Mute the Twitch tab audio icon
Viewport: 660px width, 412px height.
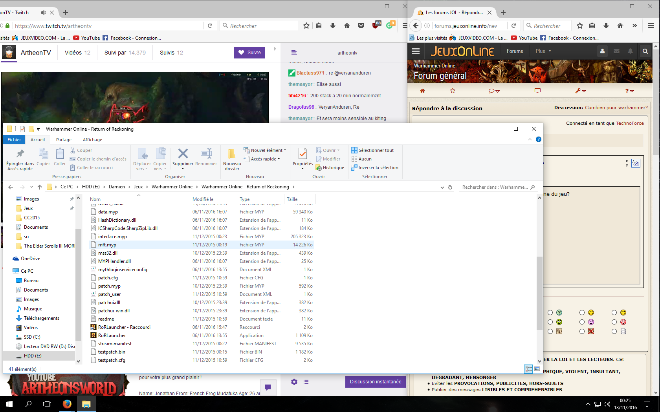(43, 13)
